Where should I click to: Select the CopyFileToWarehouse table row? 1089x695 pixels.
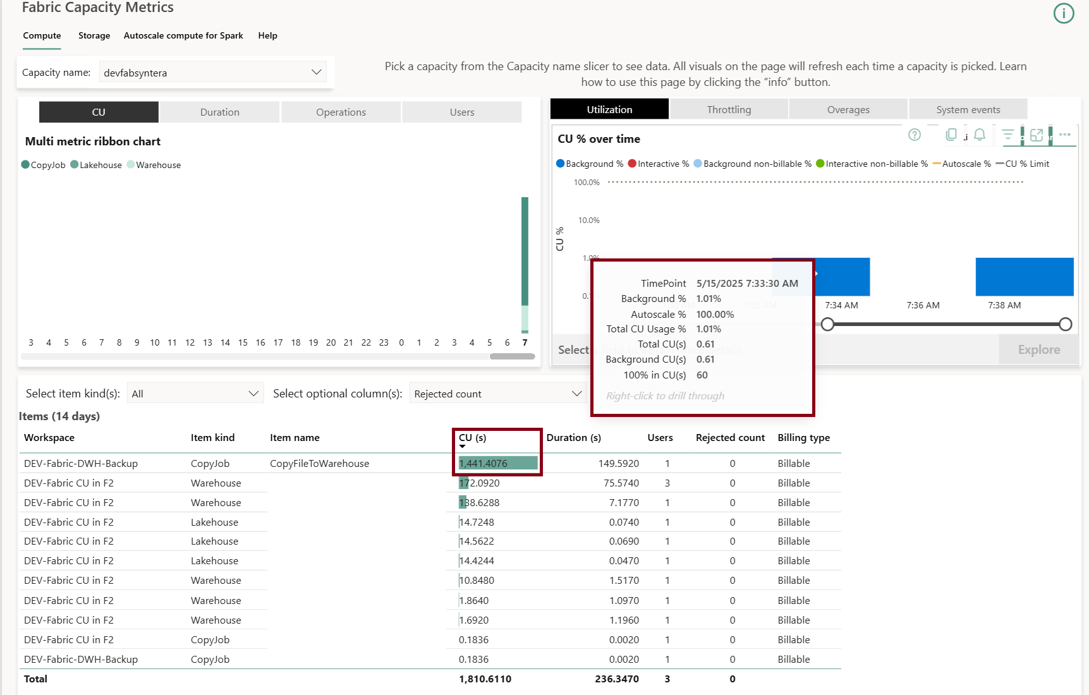(x=320, y=463)
